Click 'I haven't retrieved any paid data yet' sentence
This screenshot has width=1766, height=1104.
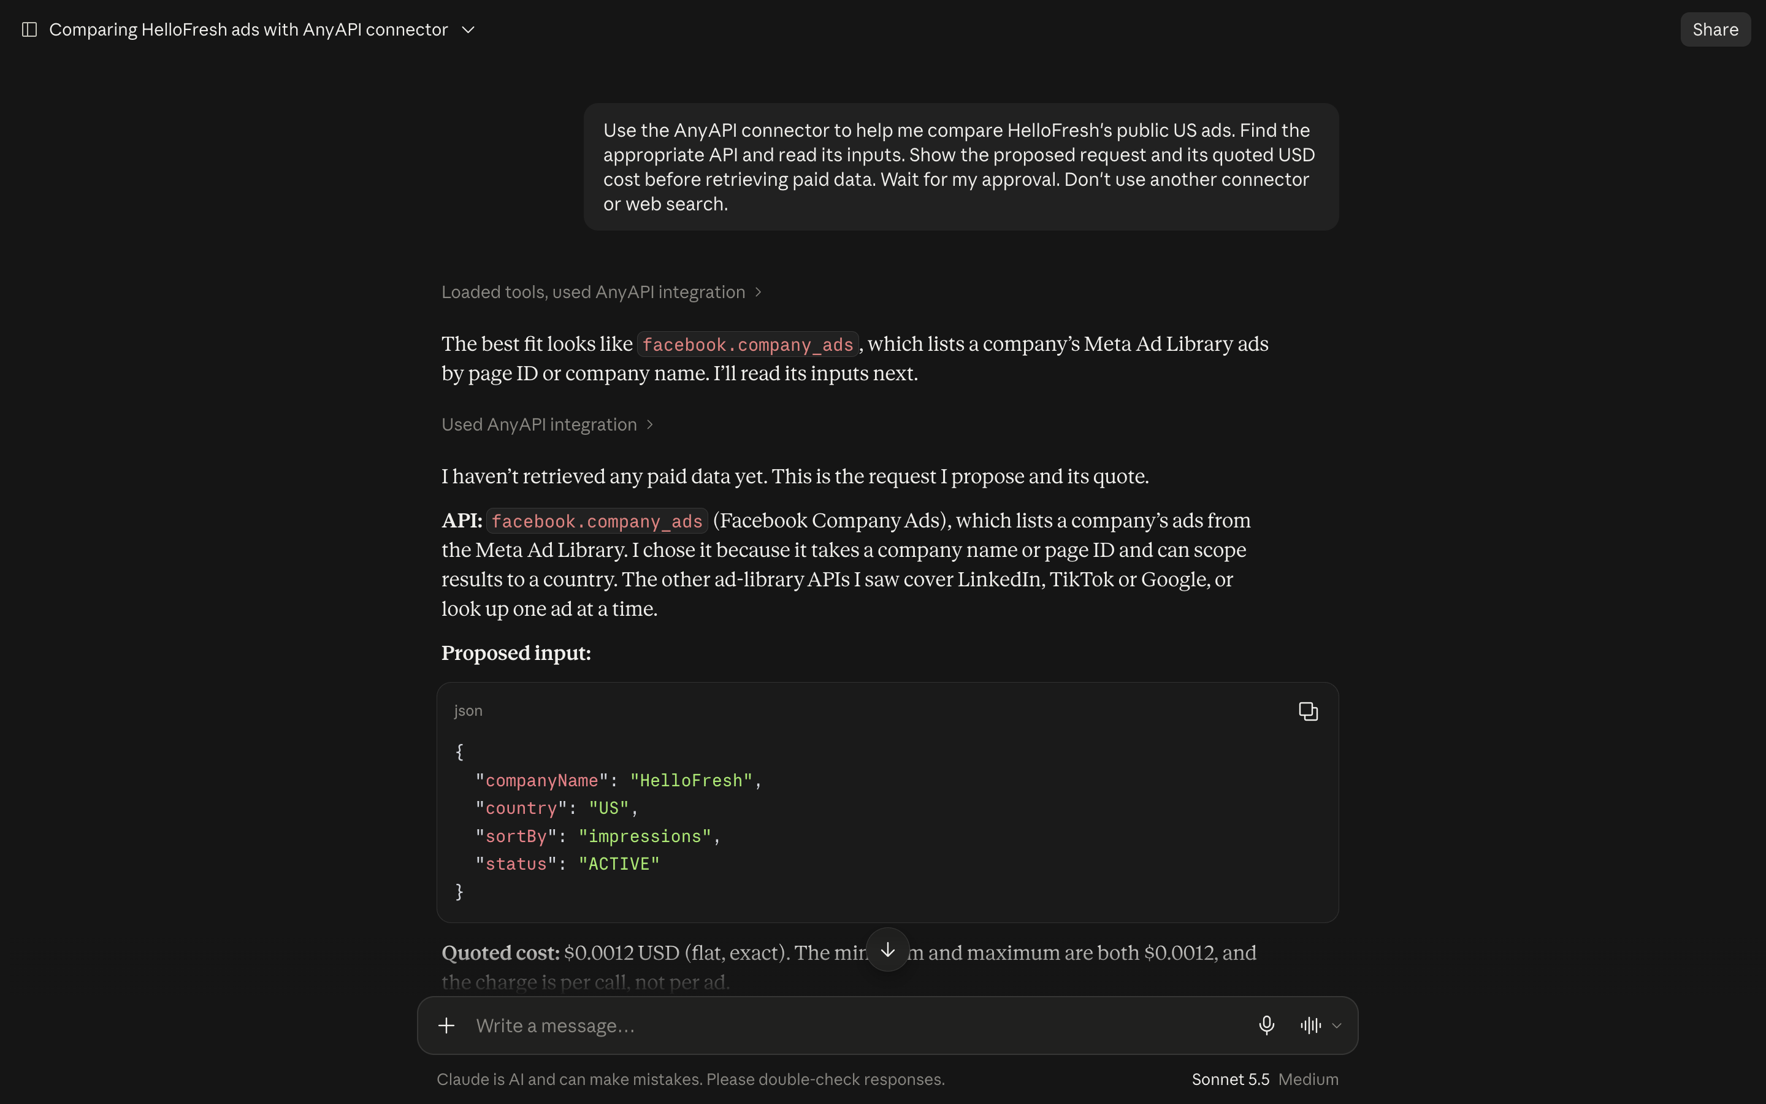pyautogui.click(x=795, y=477)
